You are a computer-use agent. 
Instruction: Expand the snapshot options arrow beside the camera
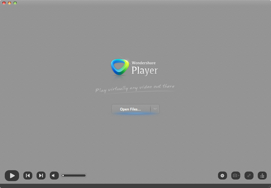pyautogui.click(x=239, y=176)
